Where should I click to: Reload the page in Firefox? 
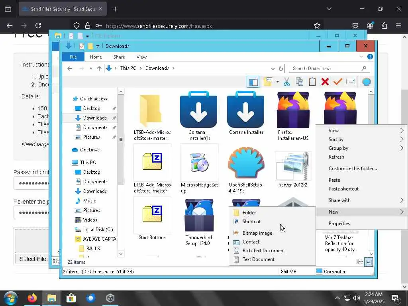pyautogui.click(x=38, y=25)
